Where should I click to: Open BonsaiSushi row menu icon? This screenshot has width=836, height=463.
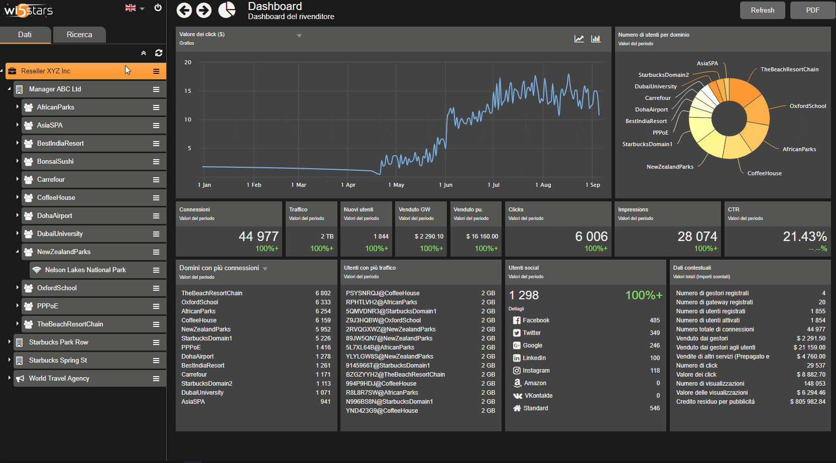156,162
